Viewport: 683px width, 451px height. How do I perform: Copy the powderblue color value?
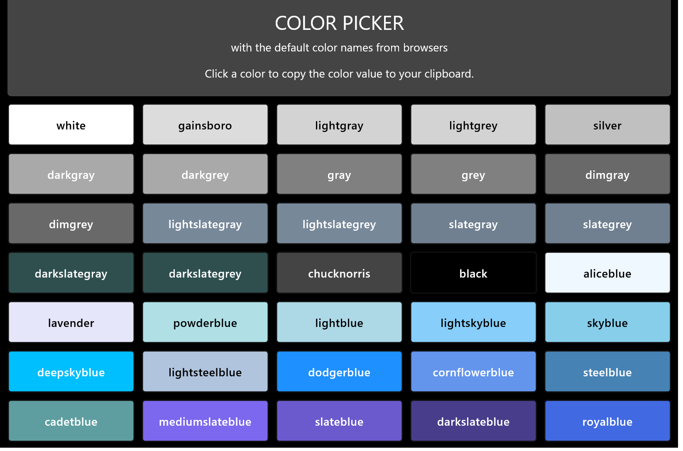coord(205,322)
